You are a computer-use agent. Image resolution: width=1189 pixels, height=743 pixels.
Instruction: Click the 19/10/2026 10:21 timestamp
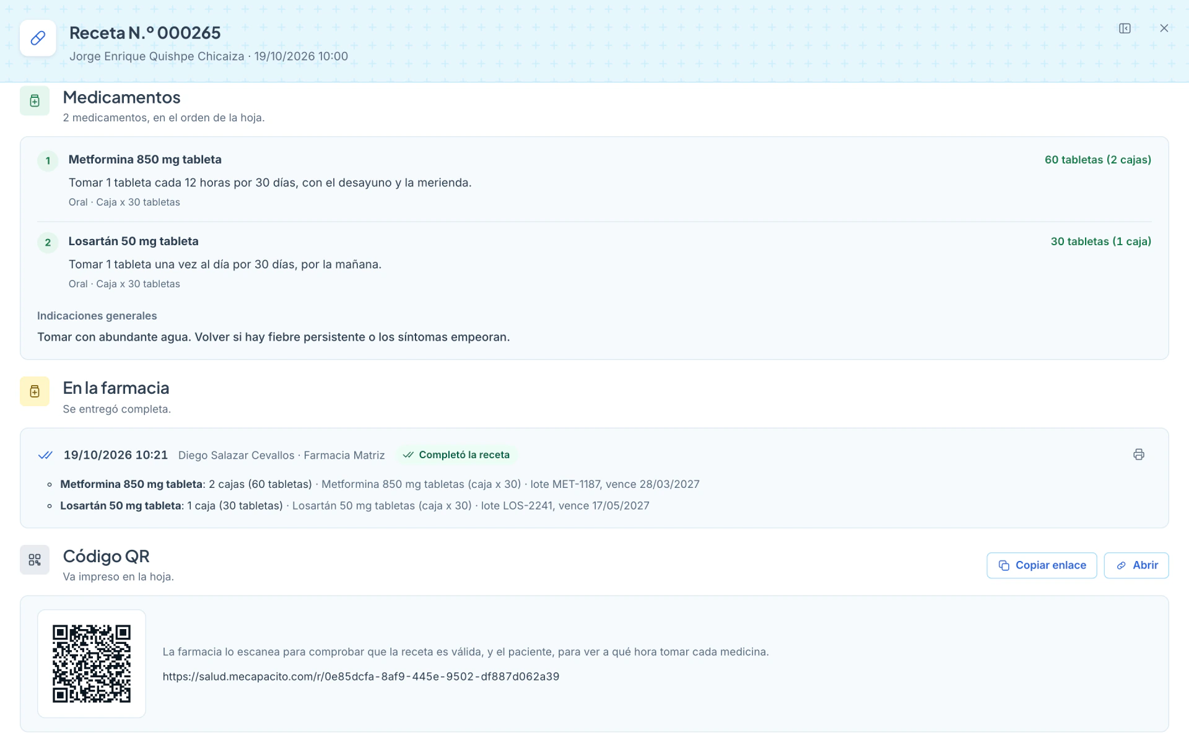click(x=116, y=455)
